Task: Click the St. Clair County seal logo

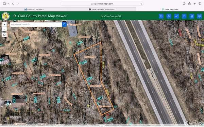Action: [x=5, y=16]
